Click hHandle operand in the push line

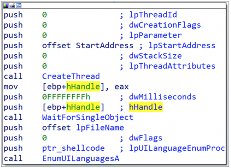83,107
